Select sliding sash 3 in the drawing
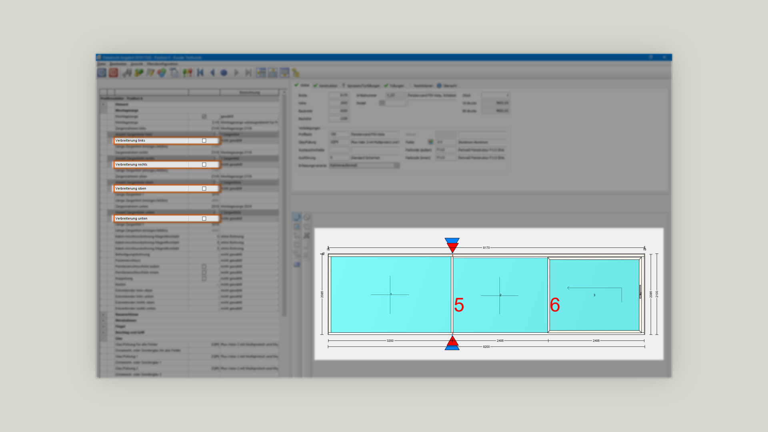This screenshot has height=432, width=768. tap(594, 295)
